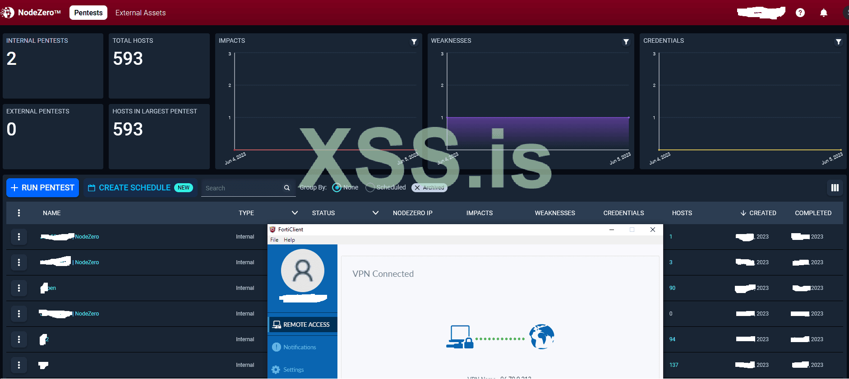Click the Internal Pentests summary card

tap(53, 66)
